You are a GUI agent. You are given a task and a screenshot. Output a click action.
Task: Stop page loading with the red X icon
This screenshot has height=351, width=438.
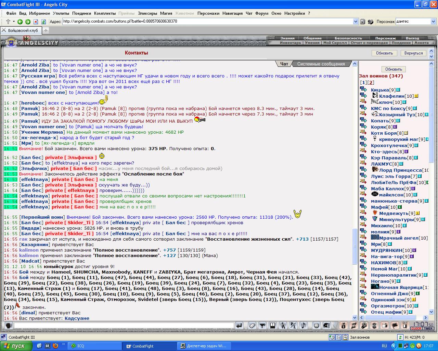pyautogui.click(x=36, y=22)
